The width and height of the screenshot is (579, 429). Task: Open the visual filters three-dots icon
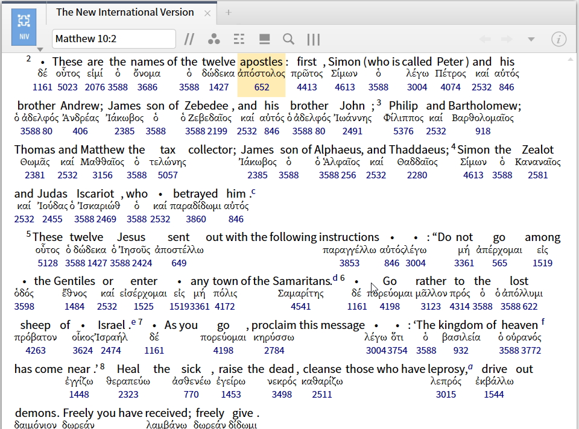(214, 39)
